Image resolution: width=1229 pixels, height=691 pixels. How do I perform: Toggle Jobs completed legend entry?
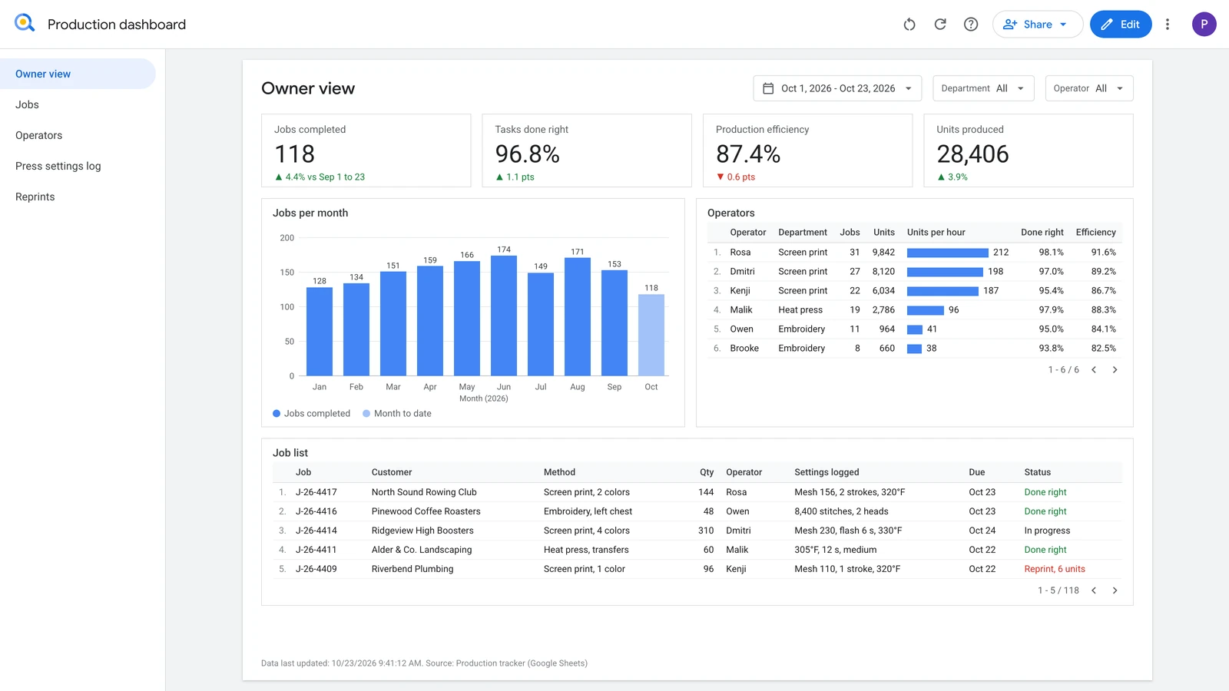click(x=311, y=414)
